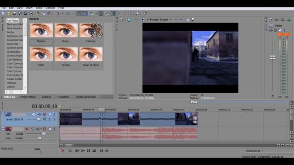Click the Loop Playback button
Viewport: 294px width, 165px height.
click(70, 151)
